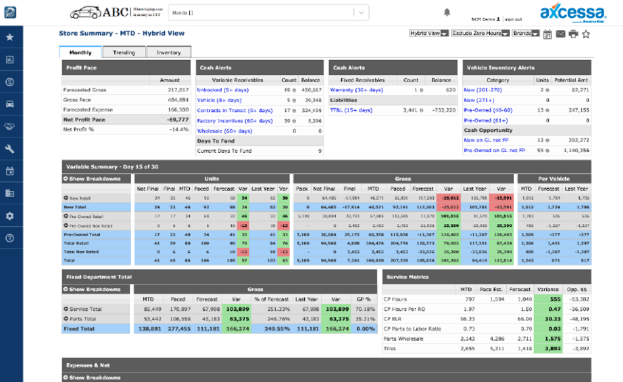Open the notifications bell
This screenshot has width=623, height=382.
tap(447, 12)
